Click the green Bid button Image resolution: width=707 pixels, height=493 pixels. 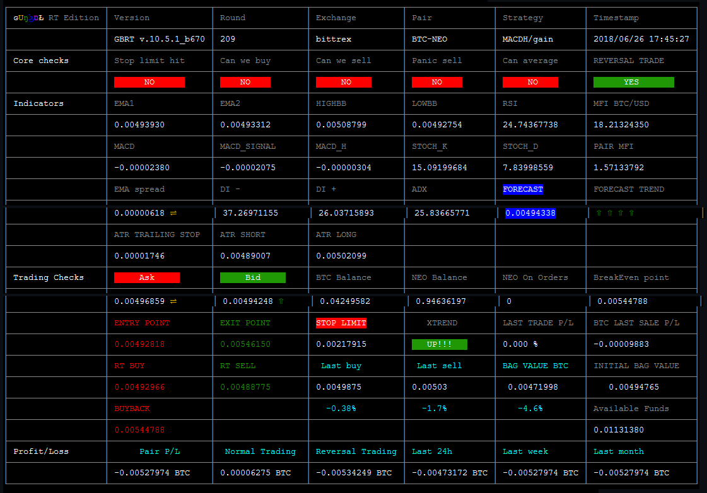tap(253, 277)
